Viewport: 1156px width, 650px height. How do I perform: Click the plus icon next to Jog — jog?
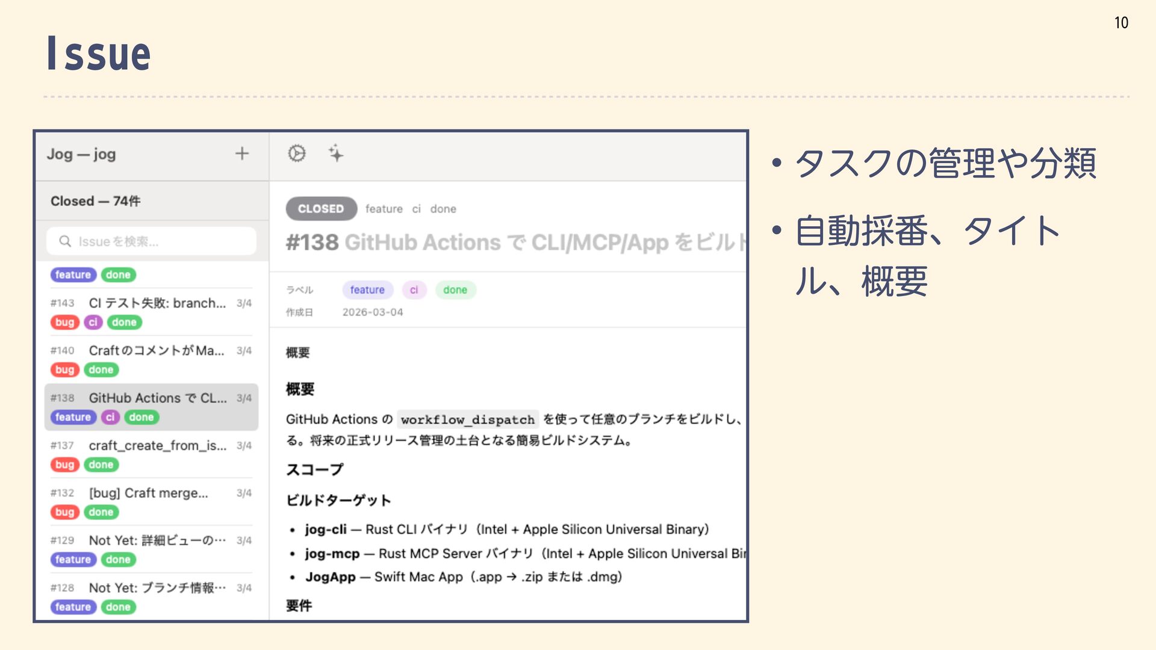click(241, 153)
